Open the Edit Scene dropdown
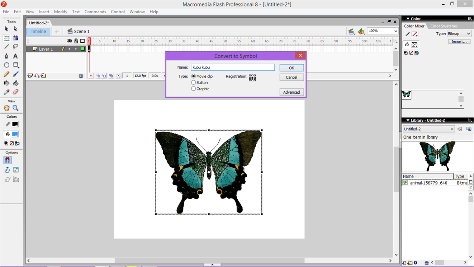 (x=352, y=32)
